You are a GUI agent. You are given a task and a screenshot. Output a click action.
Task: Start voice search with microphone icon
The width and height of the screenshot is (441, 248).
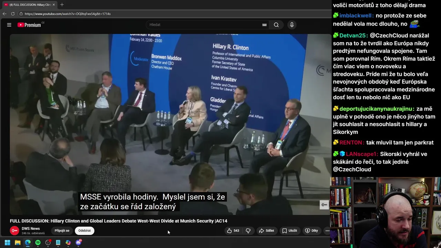pos(292,25)
